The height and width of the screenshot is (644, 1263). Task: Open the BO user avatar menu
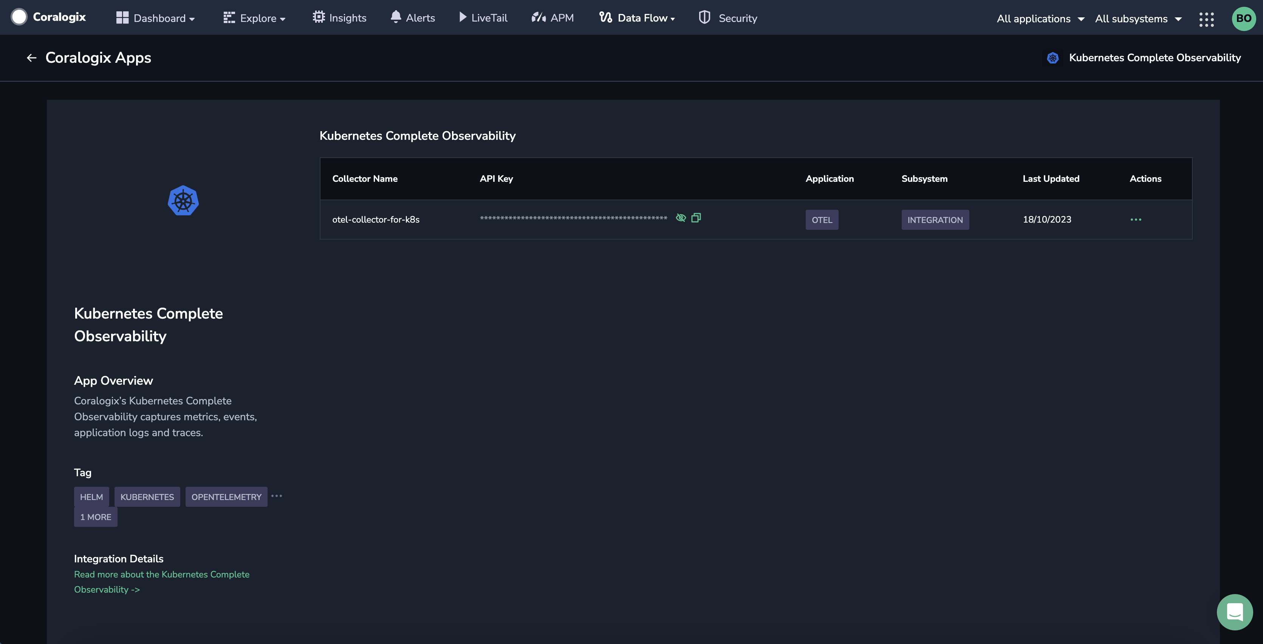[x=1243, y=19]
